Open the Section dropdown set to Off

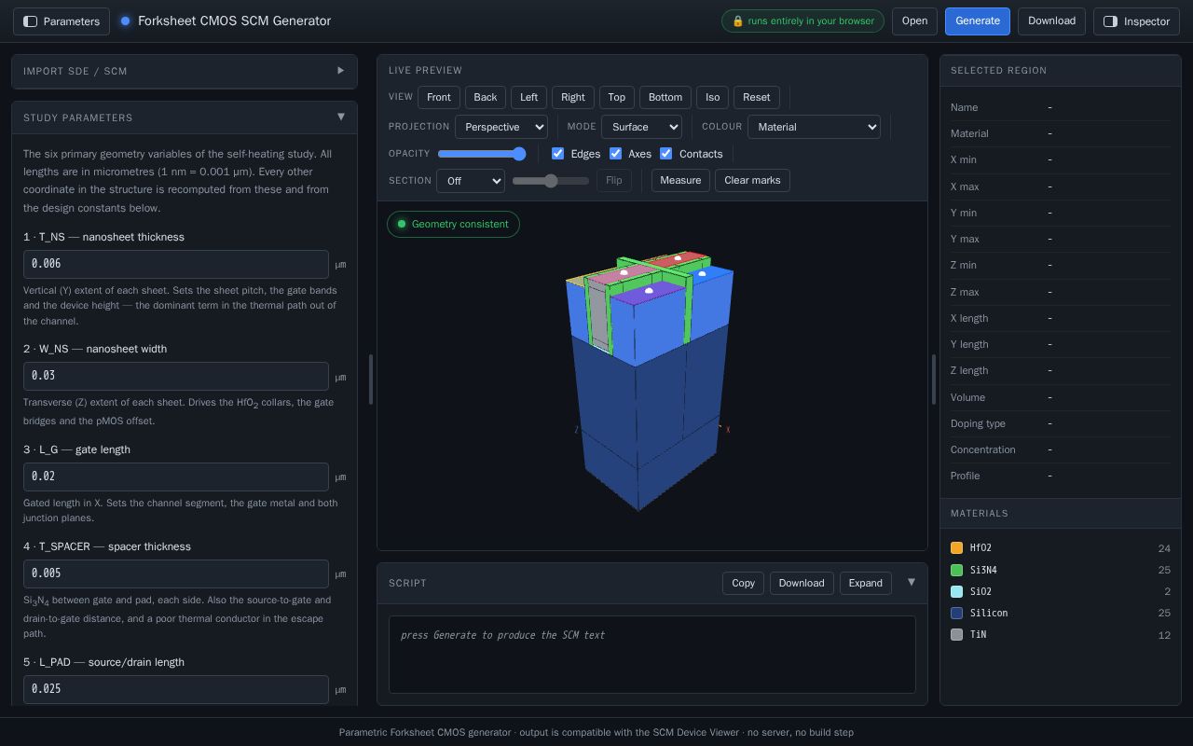click(x=471, y=181)
